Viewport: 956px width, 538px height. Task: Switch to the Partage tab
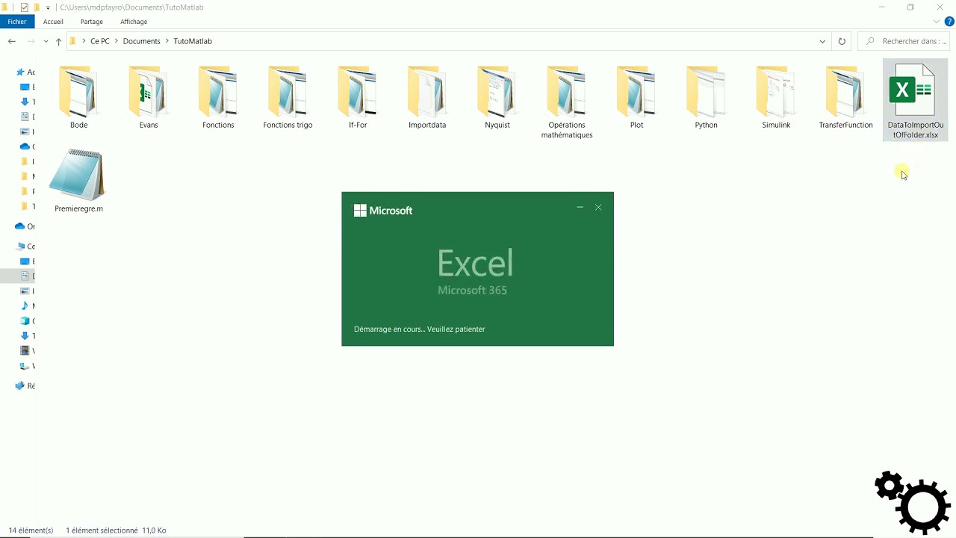pos(92,22)
